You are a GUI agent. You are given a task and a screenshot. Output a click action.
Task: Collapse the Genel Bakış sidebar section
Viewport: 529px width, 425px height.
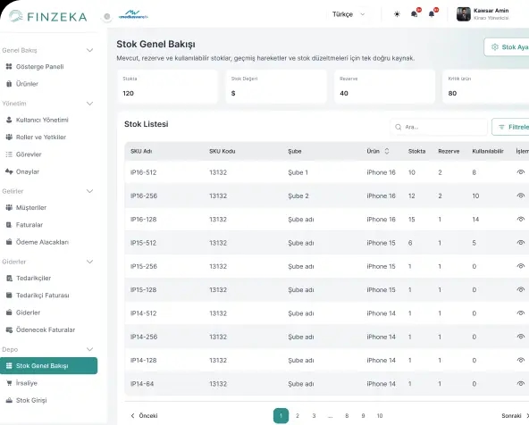pyautogui.click(x=89, y=50)
